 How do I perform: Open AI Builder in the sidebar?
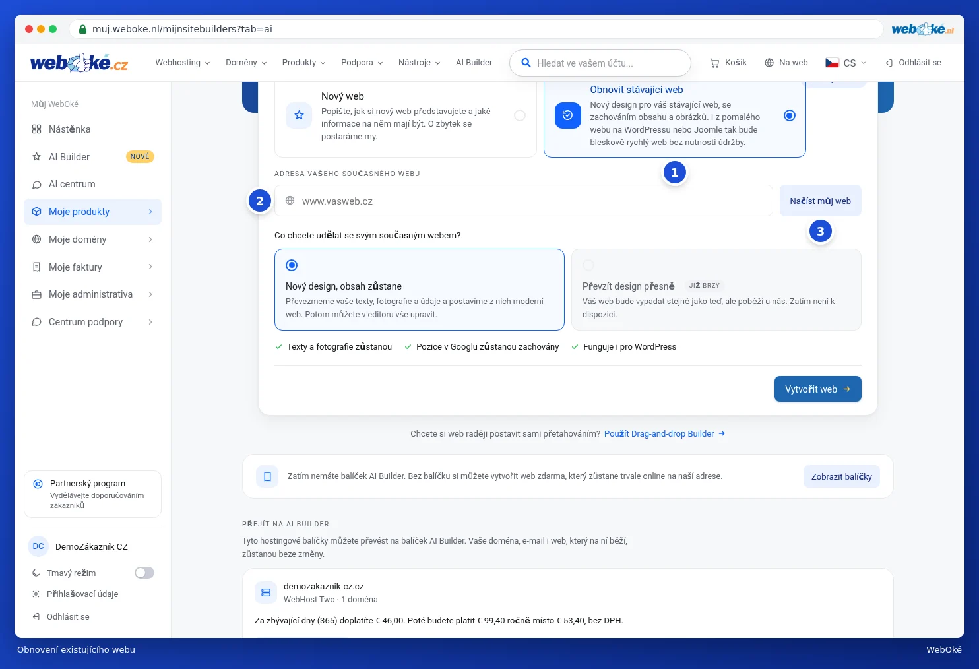[x=92, y=157]
